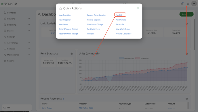Open the green Actions dropdown button
The width and height of the screenshot is (198, 112).
[186, 14]
